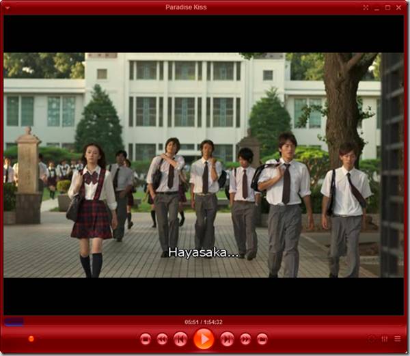410x356 pixels.
Task: Maximize the player window
Action: (387, 8)
